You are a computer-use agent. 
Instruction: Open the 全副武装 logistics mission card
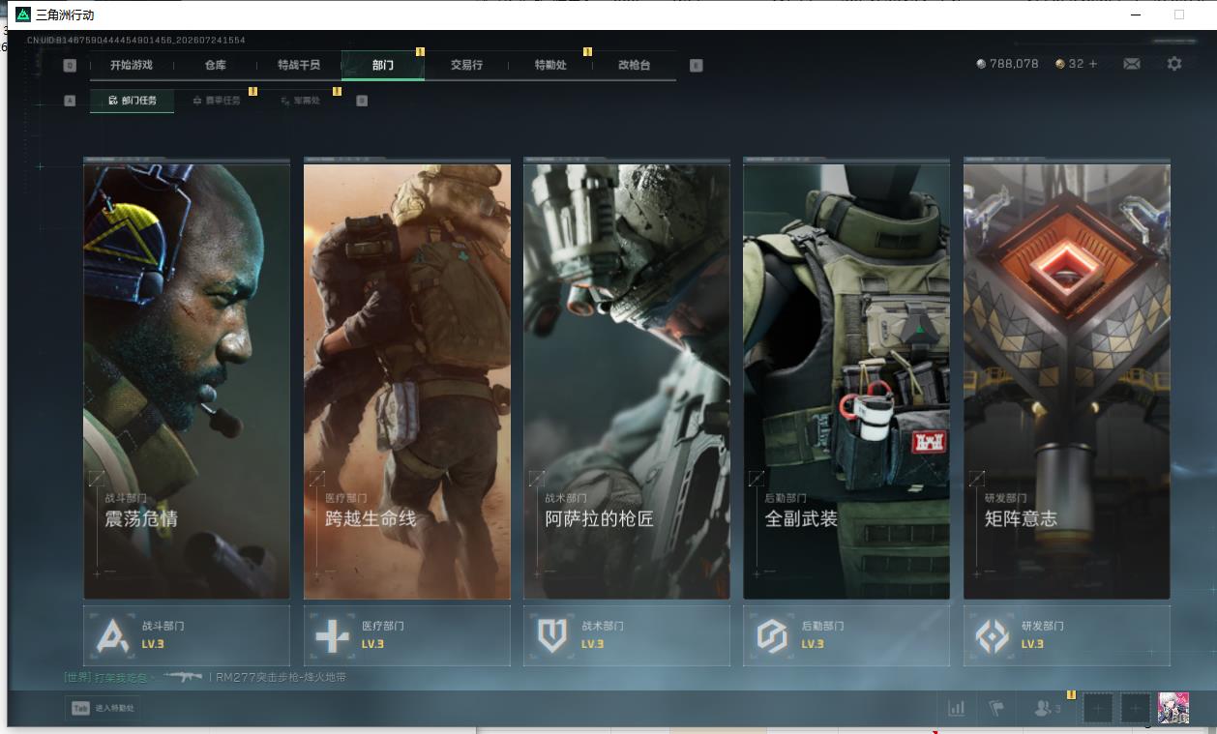click(846, 379)
